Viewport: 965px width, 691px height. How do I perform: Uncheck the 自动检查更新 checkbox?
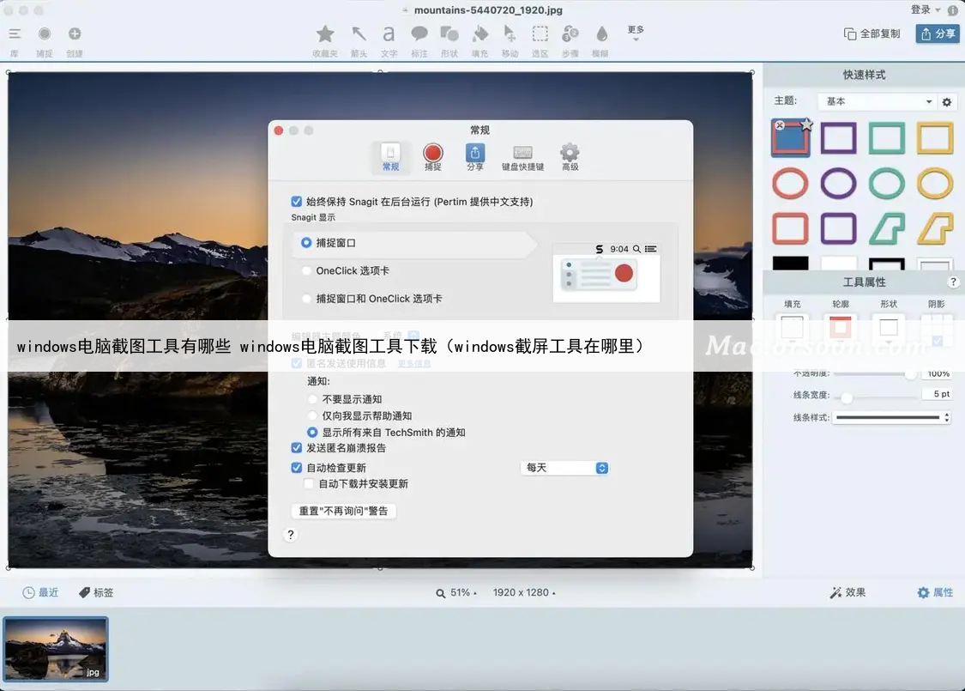(297, 468)
